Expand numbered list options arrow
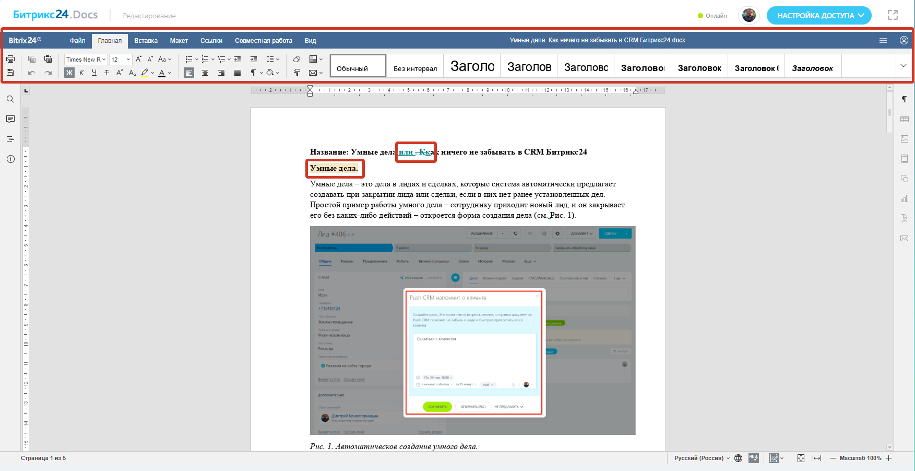Viewport: 915px width, 471px height. point(213,59)
